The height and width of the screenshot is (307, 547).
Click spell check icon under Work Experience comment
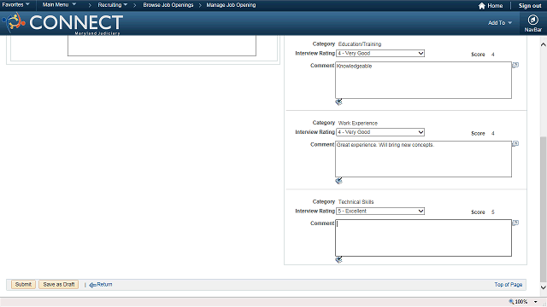tap(338, 181)
